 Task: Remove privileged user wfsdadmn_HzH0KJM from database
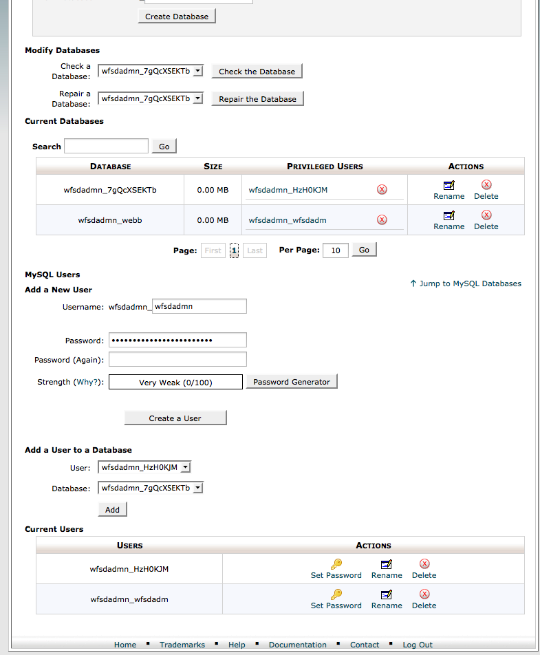pyautogui.click(x=382, y=190)
